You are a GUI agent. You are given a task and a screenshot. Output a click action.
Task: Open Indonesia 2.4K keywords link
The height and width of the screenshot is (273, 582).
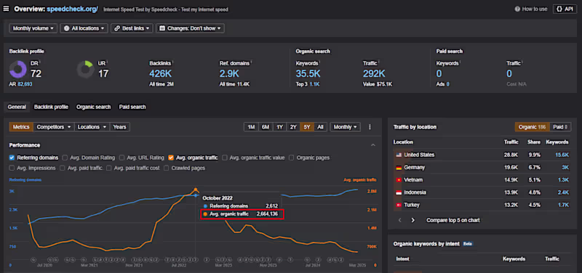(x=563, y=192)
